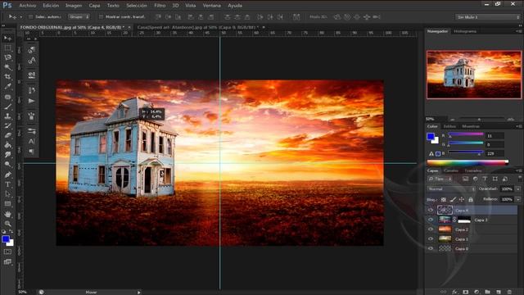This screenshot has width=524, height=295.
Task: Link the selected layers
Action: (444, 292)
